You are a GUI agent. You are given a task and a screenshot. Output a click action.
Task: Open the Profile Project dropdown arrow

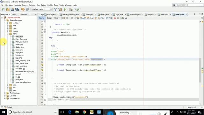click(80, 9)
